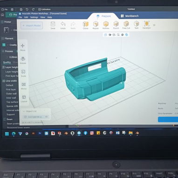
Task: Expand more toolbar tools via double chevron
Action: point(154,25)
